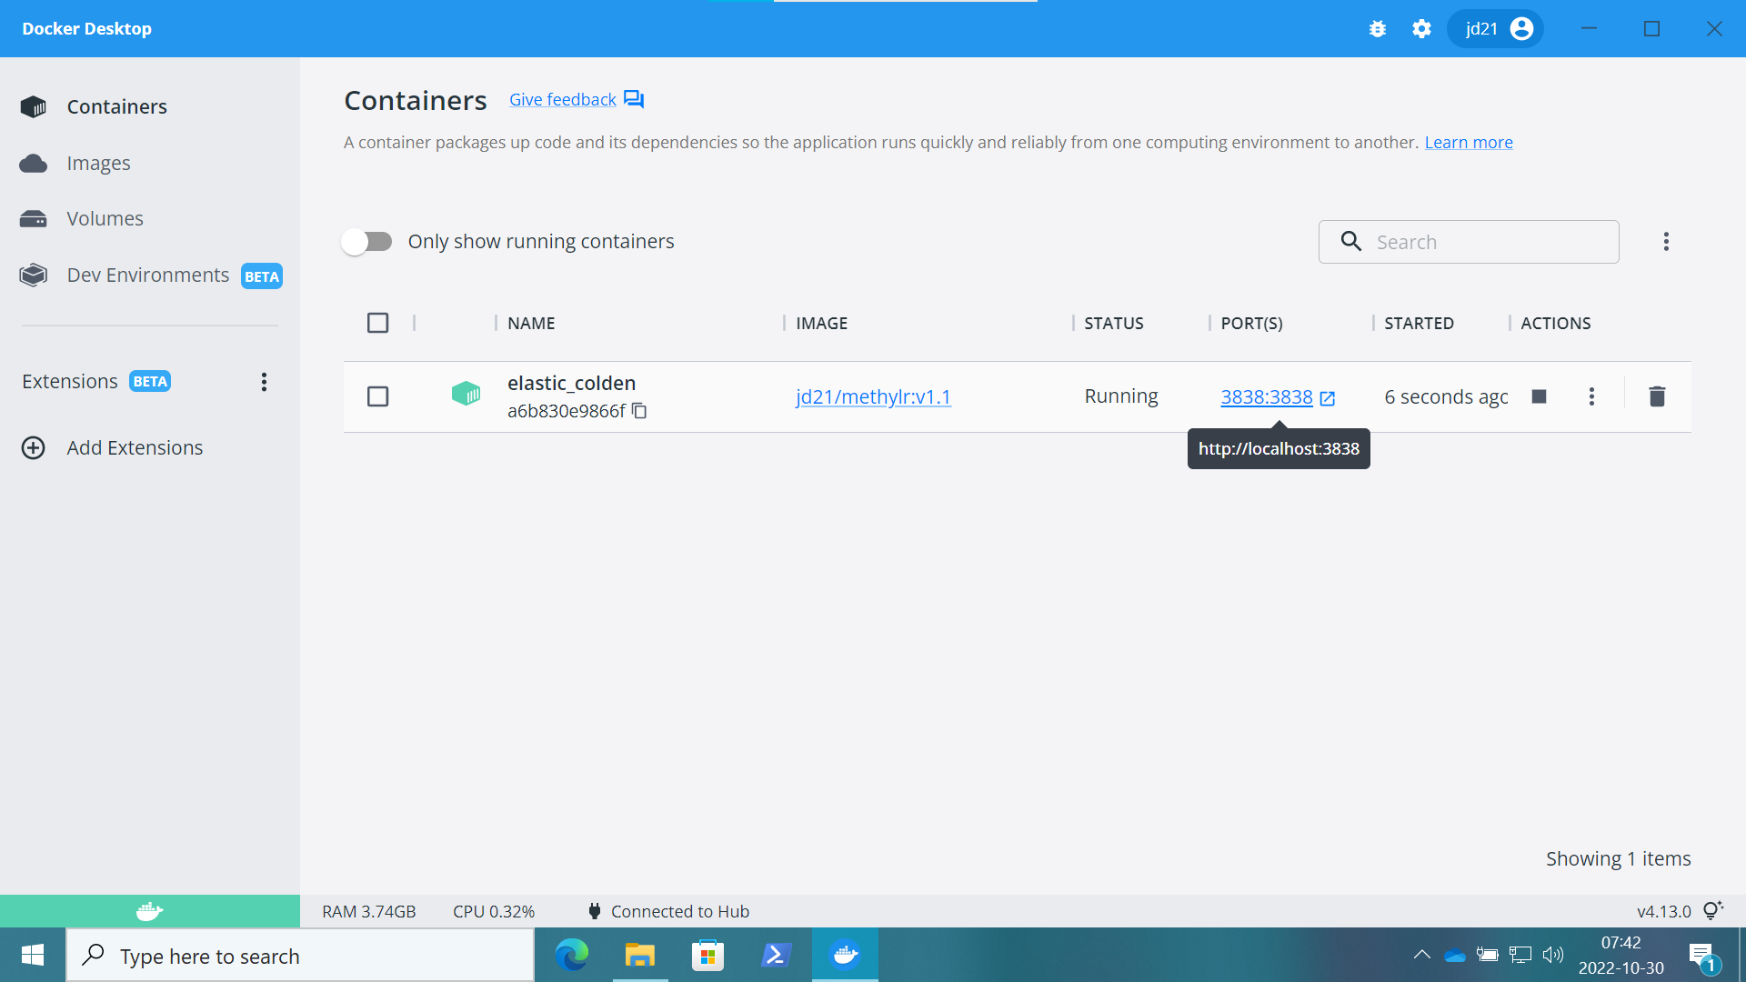Tick the checkbox for elastic_colden

(377, 396)
